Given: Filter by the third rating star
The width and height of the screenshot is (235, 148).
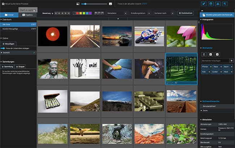Looking at the screenshot, I should pyautogui.click(x=62, y=13).
